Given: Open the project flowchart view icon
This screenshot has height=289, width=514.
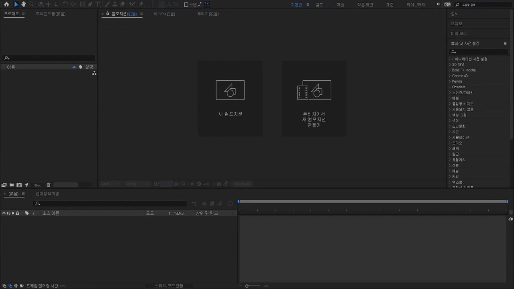Looking at the screenshot, I should [x=94, y=73].
